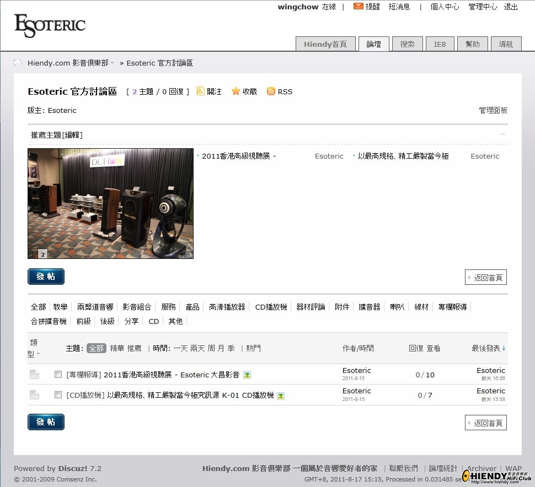Click the 關注 follow icon
Image resolution: width=535 pixels, height=487 pixels.
click(200, 91)
